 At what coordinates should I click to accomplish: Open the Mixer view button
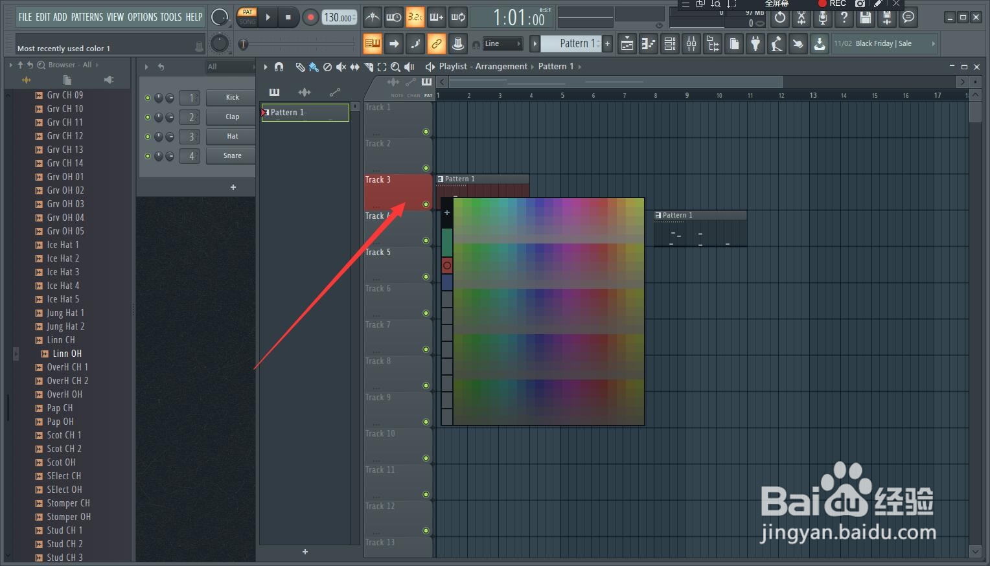pyautogui.click(x=691, y=44)
